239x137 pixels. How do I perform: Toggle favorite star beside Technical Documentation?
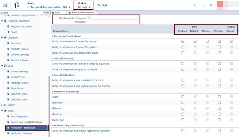(28, 7)
